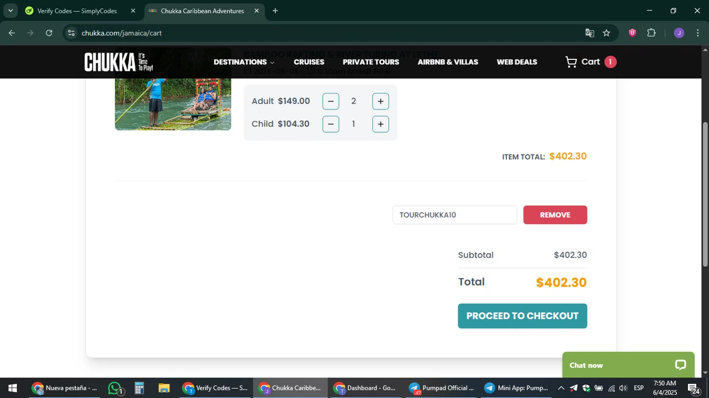Proceed to checkout
Image resolution: width=709 pixels, height=398 pixels.
pos(522,316)
